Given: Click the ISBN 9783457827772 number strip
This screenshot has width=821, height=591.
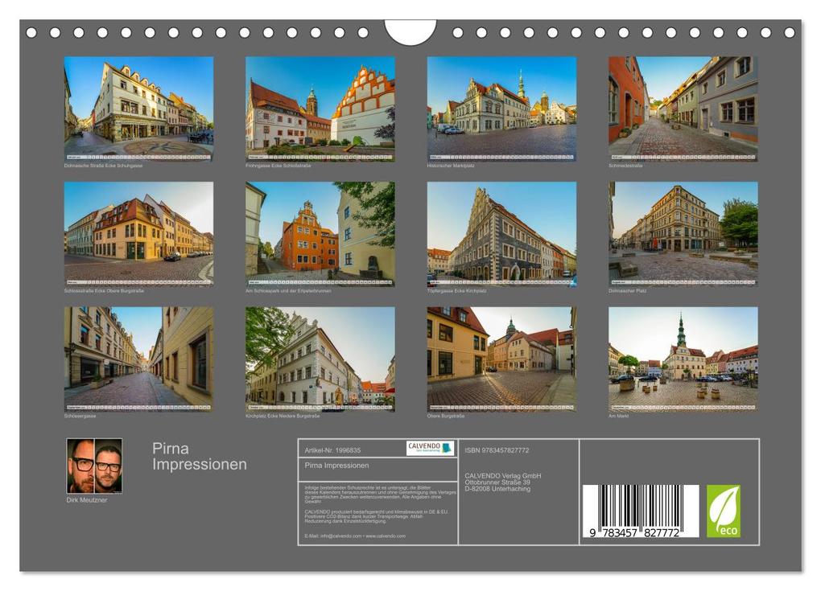Looking at the screenshot, I should pos(497,450).
